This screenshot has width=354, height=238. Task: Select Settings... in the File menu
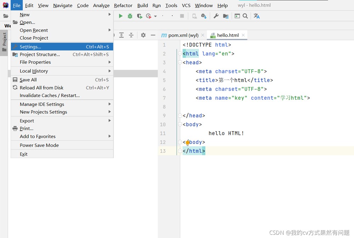(x=30, y=47)
